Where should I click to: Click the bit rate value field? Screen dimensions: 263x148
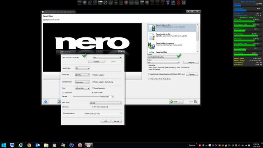tap(106, 97)
